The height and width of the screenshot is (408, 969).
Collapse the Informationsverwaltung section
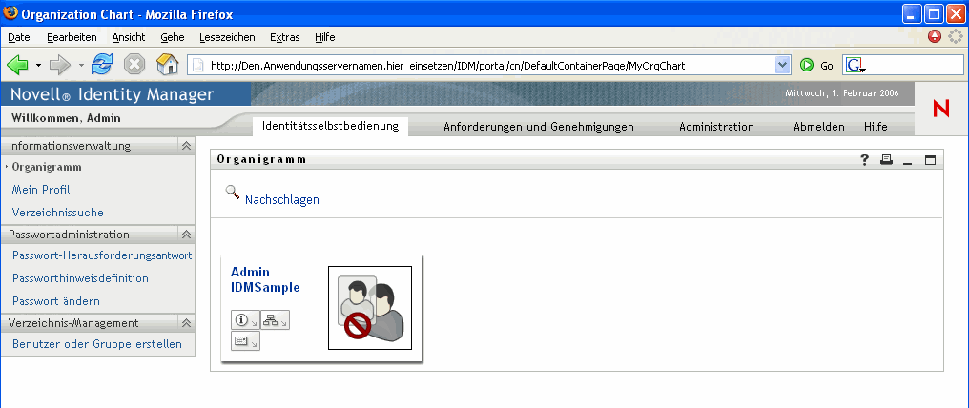[x=185, y=146]
